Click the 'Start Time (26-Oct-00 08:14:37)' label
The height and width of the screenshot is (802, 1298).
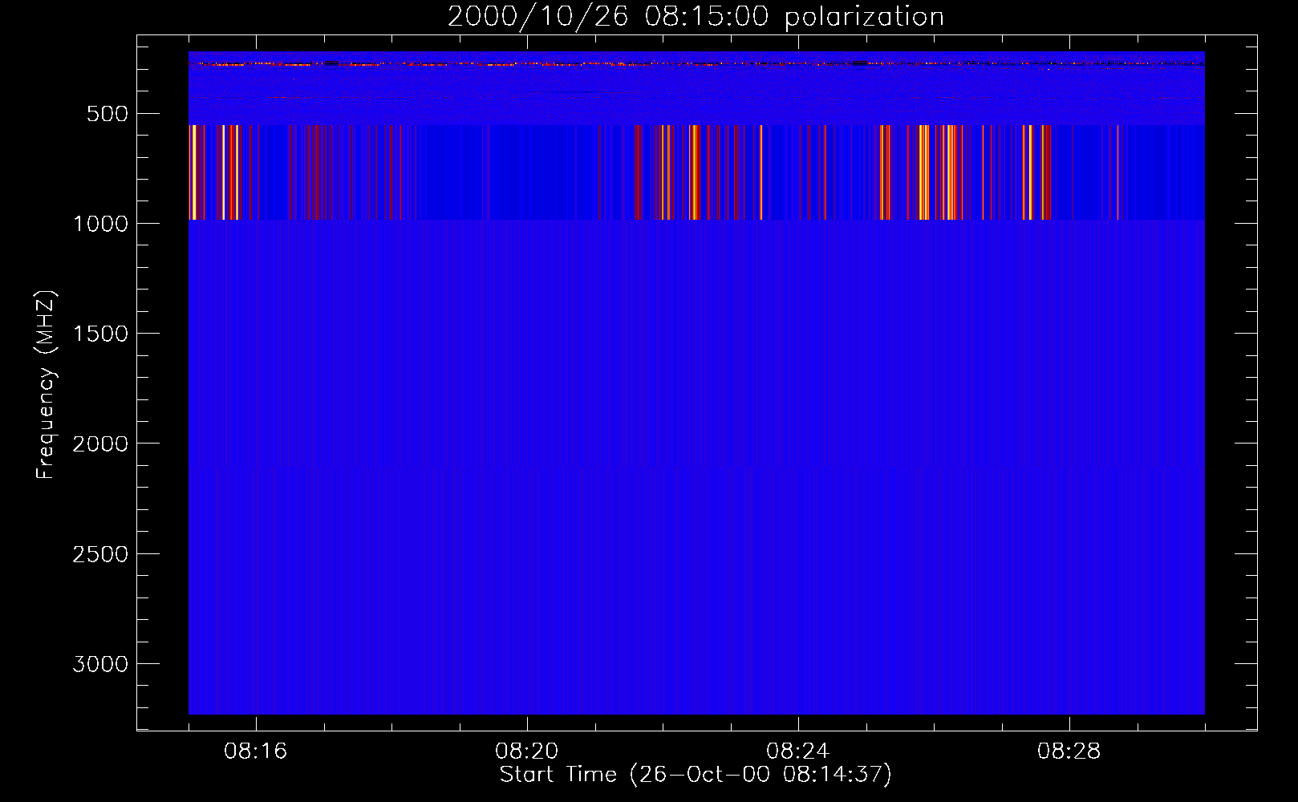pyautogui.click(x=696, y=775)
